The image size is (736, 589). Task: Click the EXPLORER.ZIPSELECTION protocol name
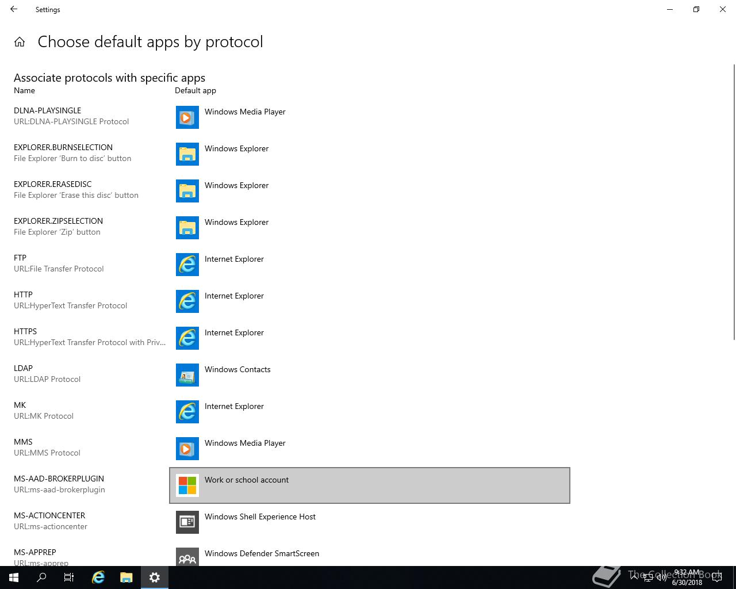pos(58,221)
